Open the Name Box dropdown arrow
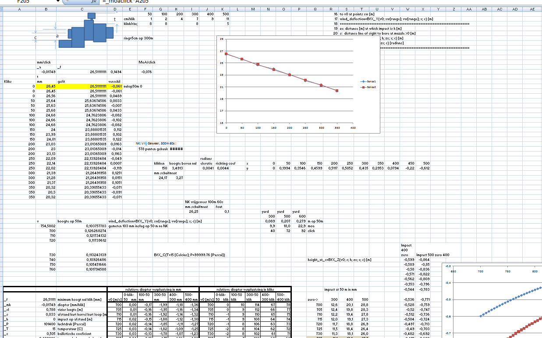Screen dimensions: 542x338 (x=58, y=2)
